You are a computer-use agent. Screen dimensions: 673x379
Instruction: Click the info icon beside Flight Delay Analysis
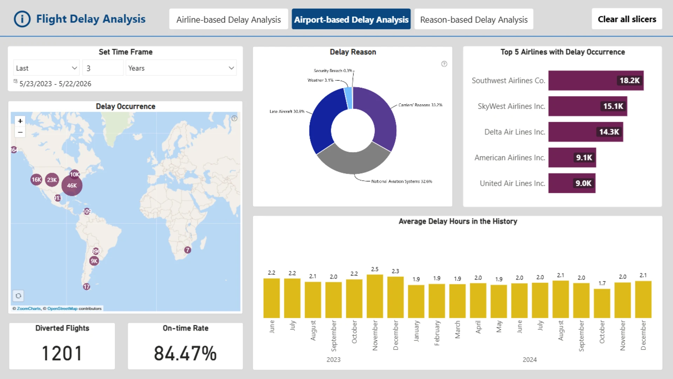tap(22, 19)
